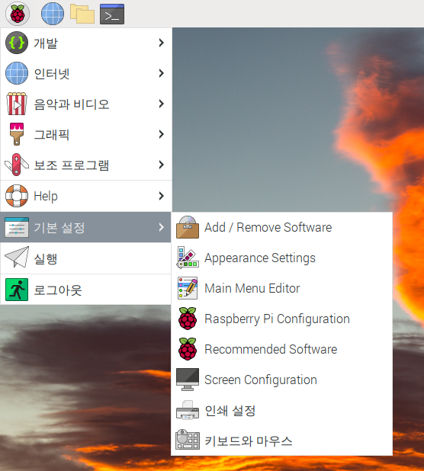Click the 인쇄 설정 printer icon

[188, 410]
